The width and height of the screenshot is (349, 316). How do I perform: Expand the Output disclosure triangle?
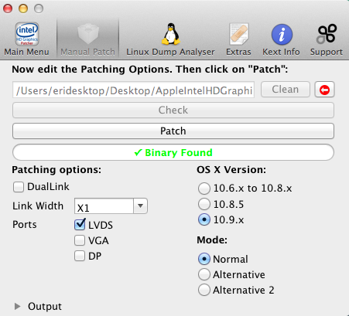click(x=18, y=306)
